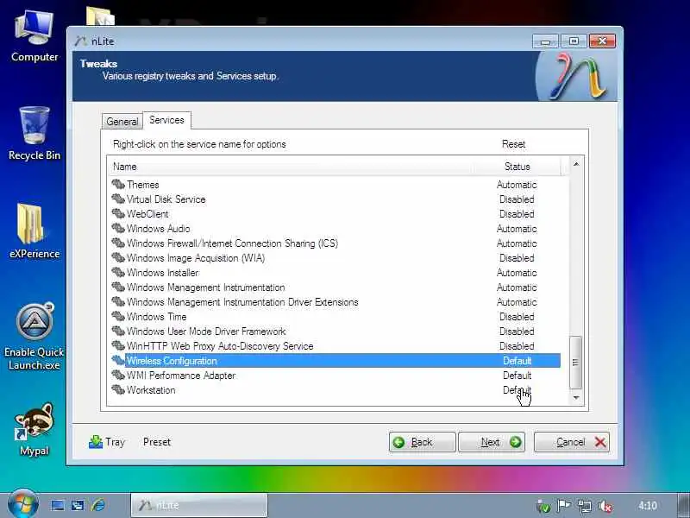
Task: Select the Virtual Disk Service row
Action: tap(336, 199)
